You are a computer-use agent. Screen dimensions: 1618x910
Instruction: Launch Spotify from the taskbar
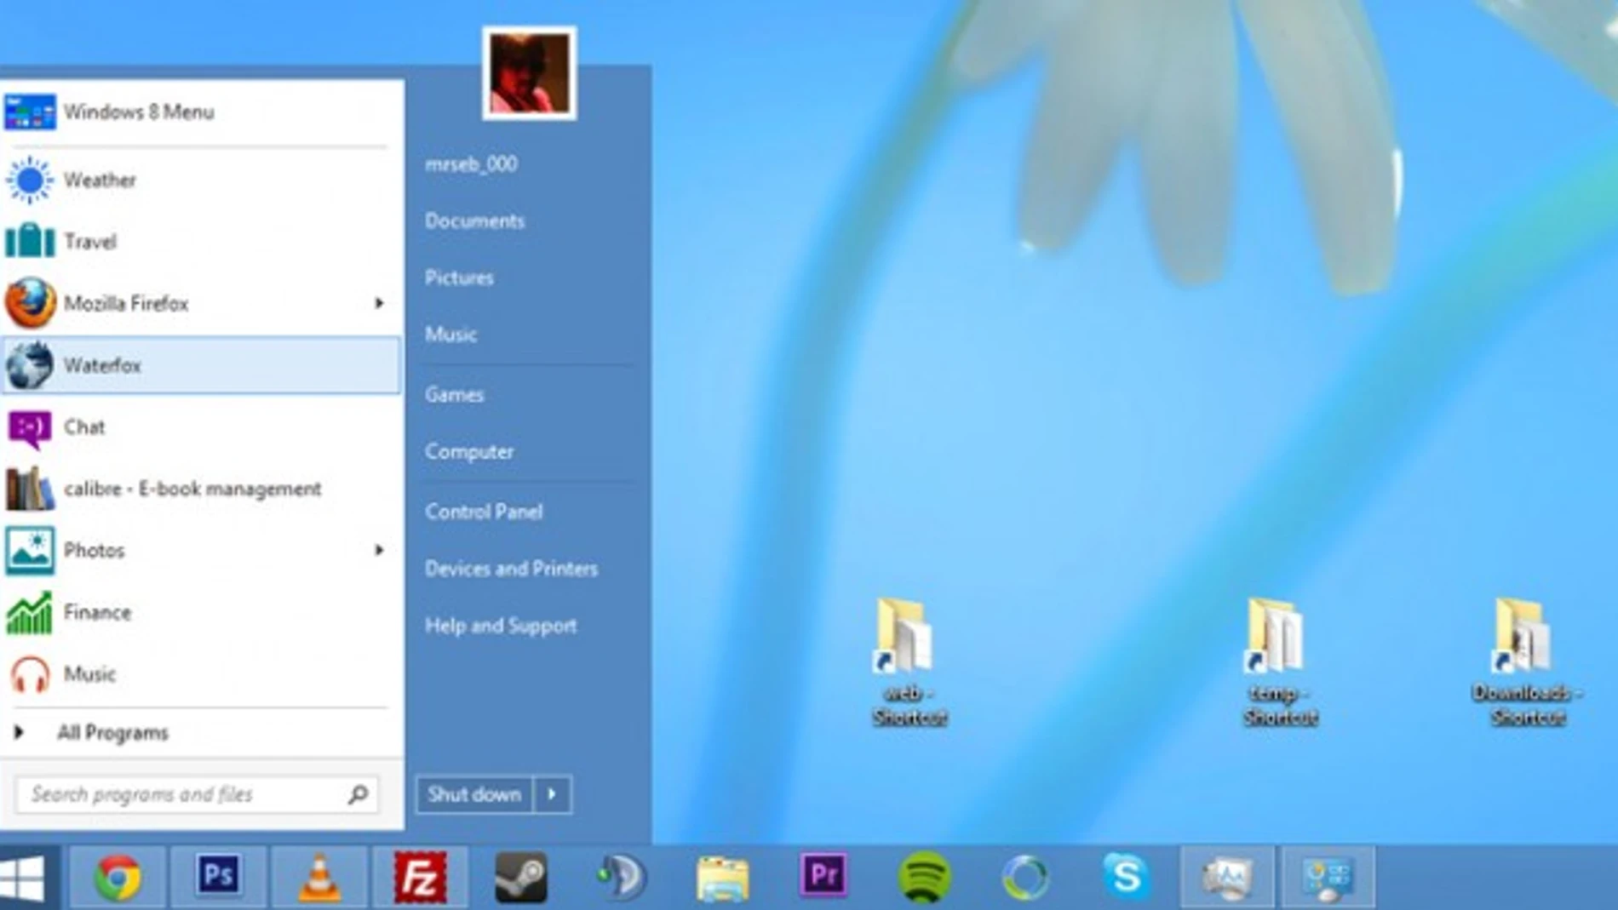(927, 874)
